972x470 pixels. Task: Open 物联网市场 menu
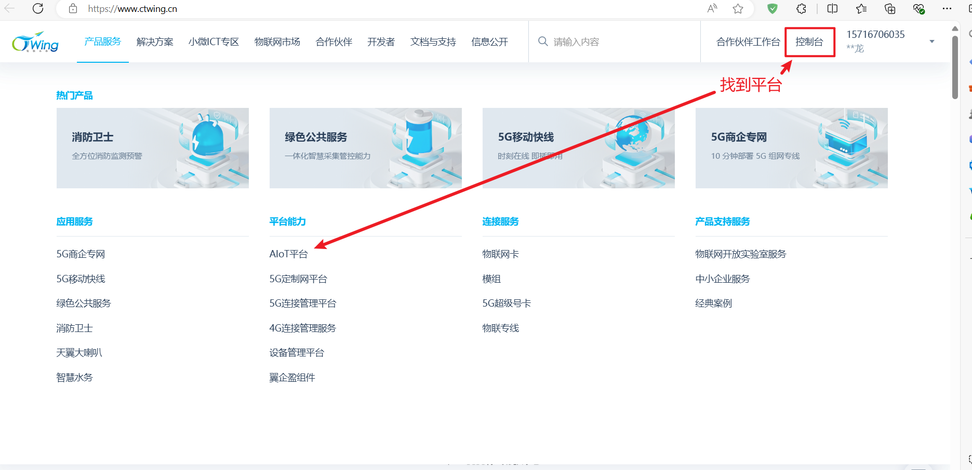277,42
